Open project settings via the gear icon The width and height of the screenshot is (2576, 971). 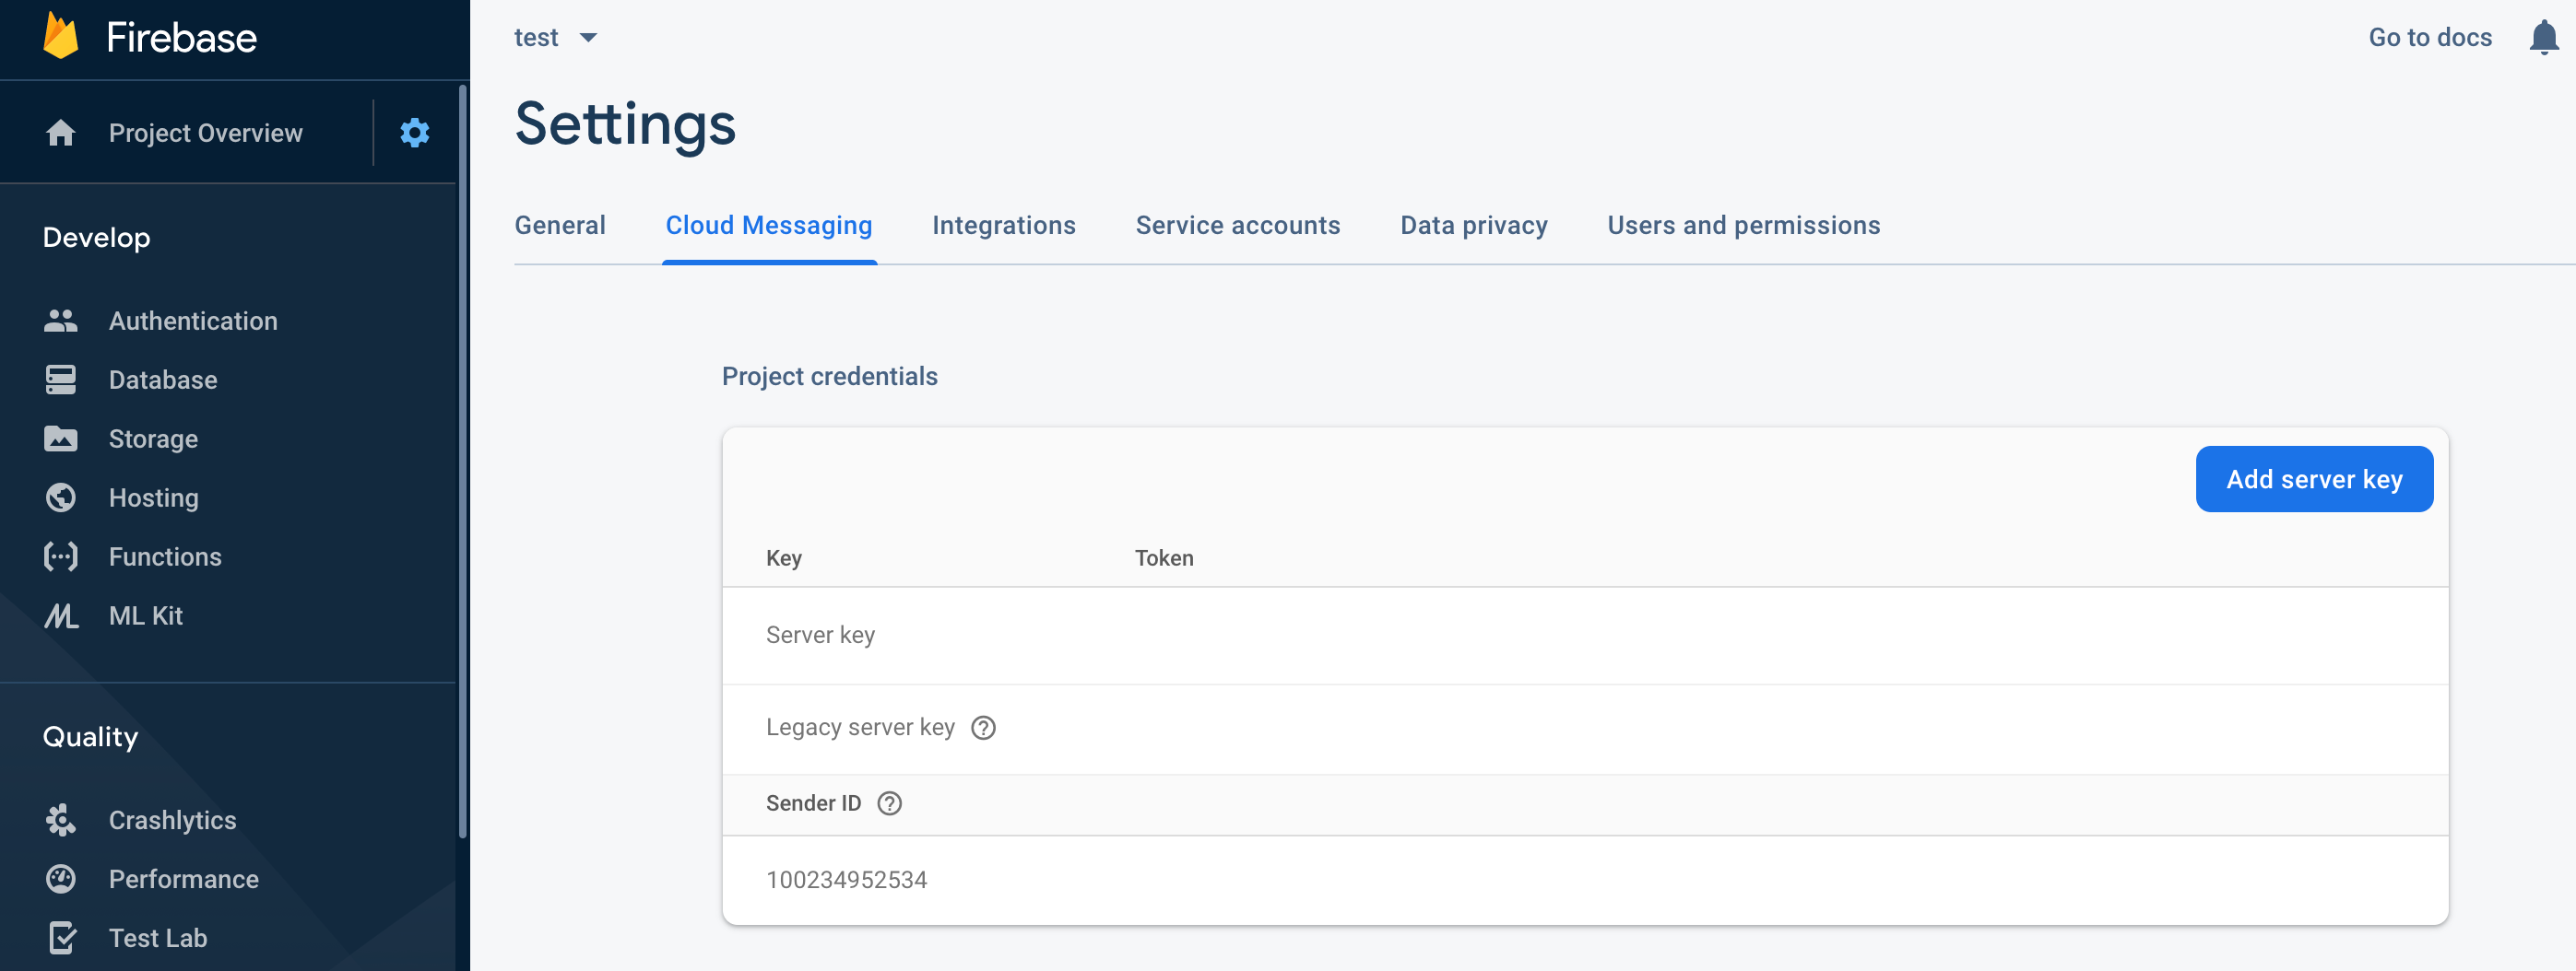click(414, 132)
